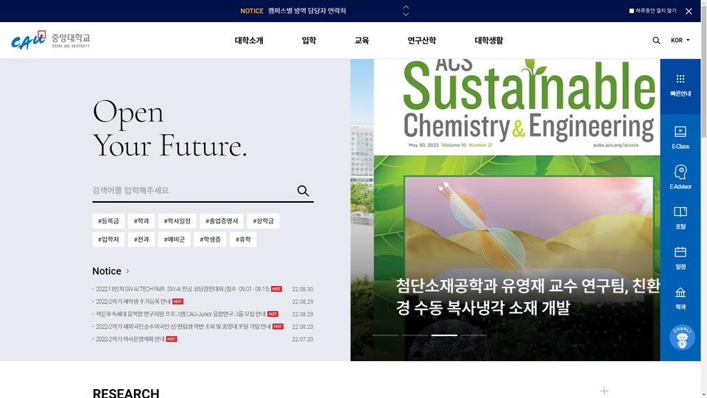Launch the CHARLI chatbot icon
This screenshot has width=707, height=398.
coord(682,337)
